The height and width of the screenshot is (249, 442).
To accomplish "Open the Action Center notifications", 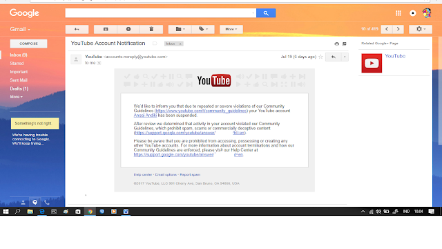I will (x=431, y=212).
